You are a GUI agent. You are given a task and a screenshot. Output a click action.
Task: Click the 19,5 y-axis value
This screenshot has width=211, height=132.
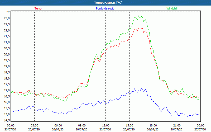(x=7, y=60)
